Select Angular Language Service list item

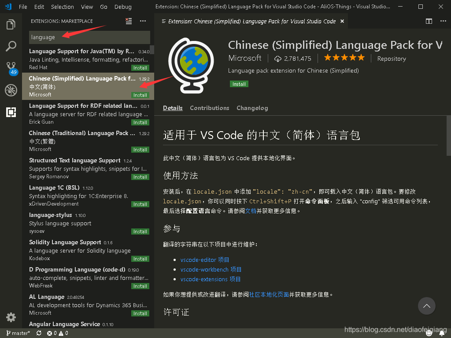pyautogui.click(x=88, y=324)
